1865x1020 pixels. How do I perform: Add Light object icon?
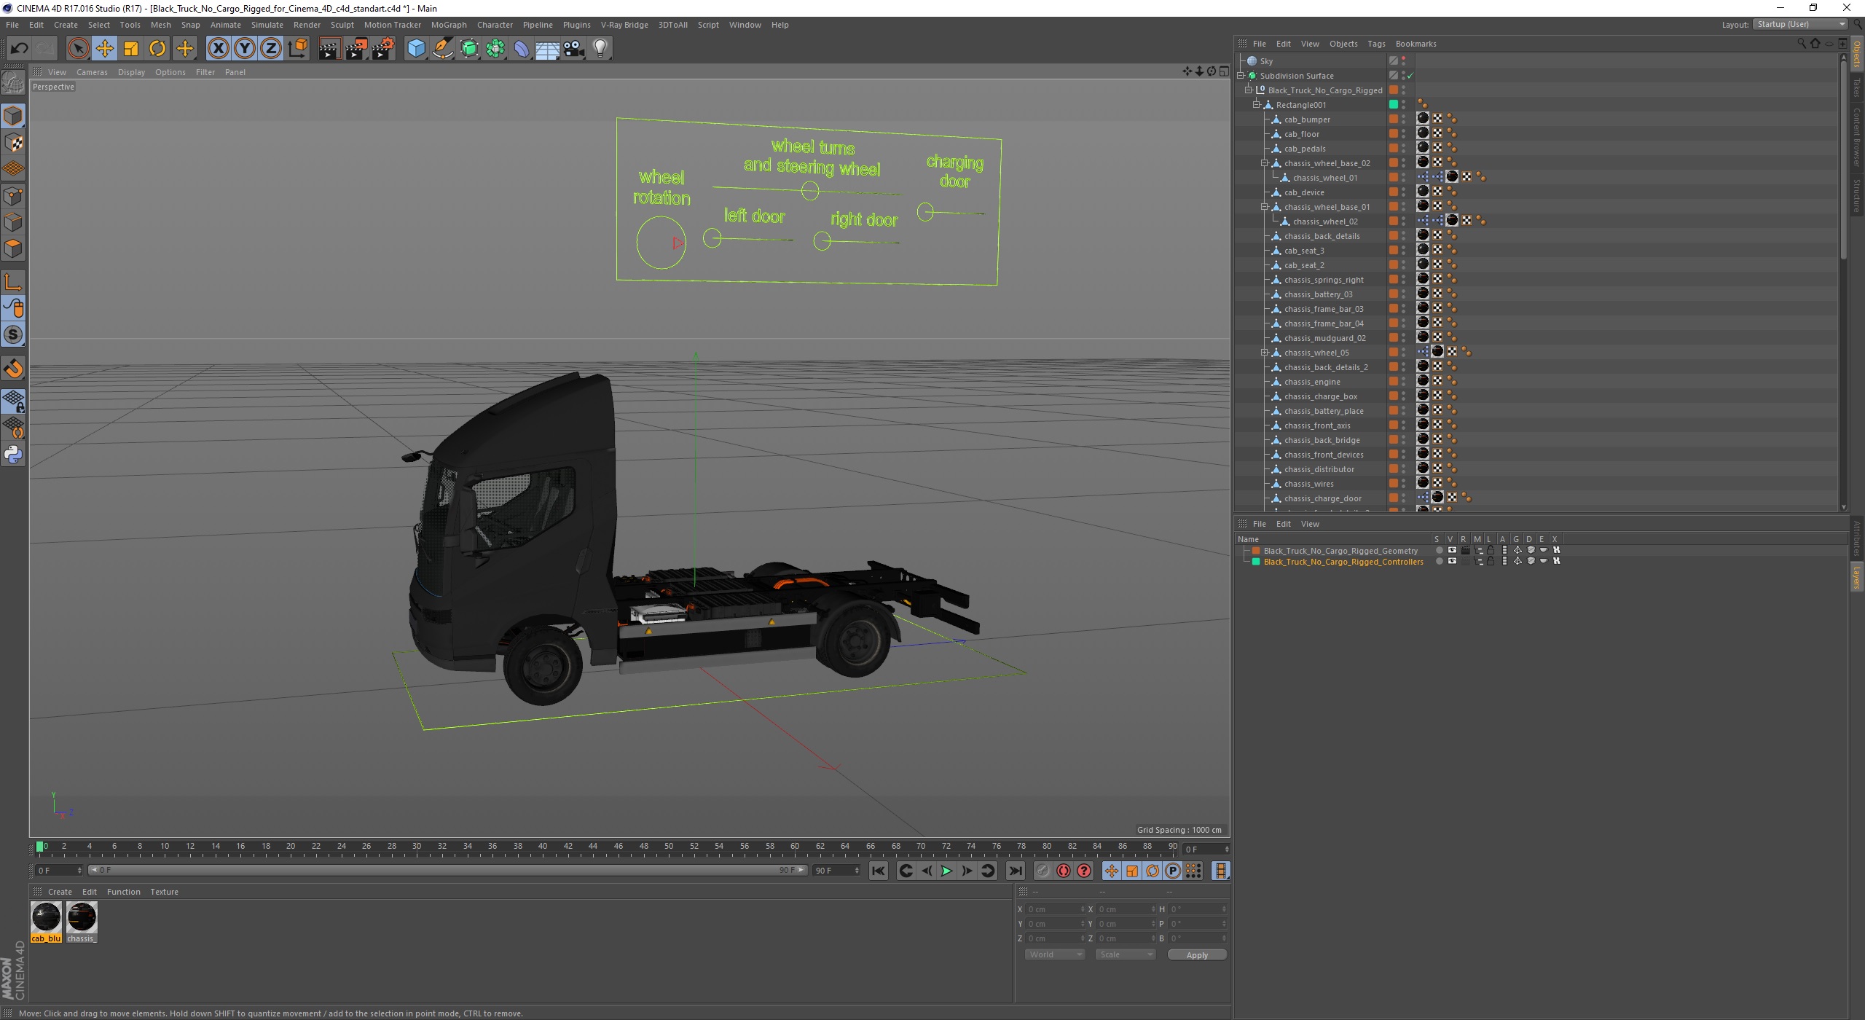tap(600, 49)
